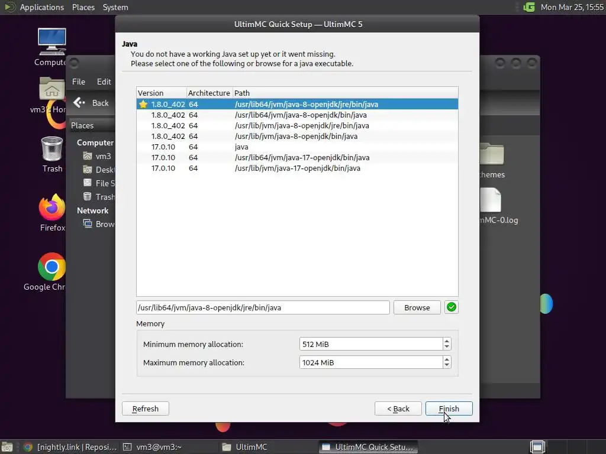Select /usr/lib64/jvm/java-17-openjdk/bin/java row

point(297,157)
